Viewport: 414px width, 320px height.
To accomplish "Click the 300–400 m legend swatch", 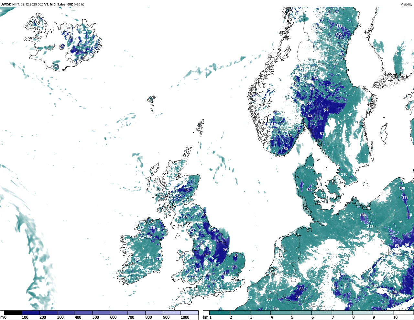I will pos(66,313).
